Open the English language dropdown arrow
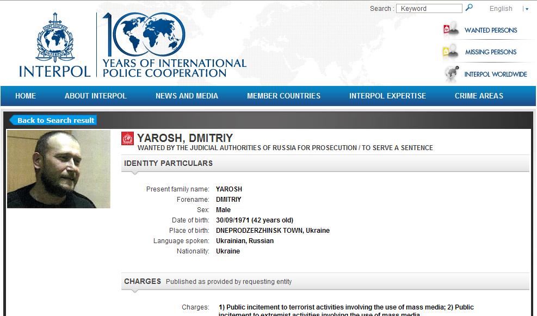 [x=527, y=9]
